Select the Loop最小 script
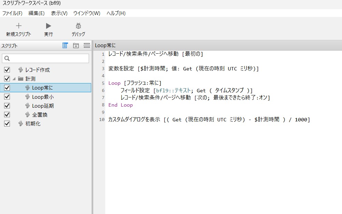The image size is (342, 214). pyautogui.click(x=43, y=97)
